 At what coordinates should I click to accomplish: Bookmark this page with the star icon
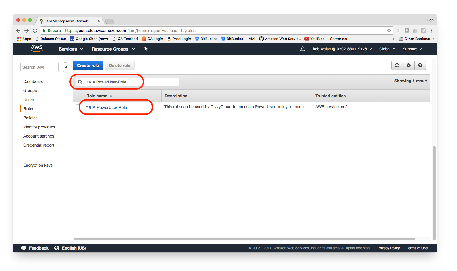pos(389,31)
